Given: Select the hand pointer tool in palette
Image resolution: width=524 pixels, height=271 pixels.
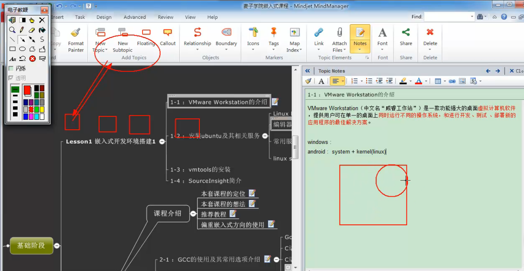Looking at the screenshot, I should (32, 20).
